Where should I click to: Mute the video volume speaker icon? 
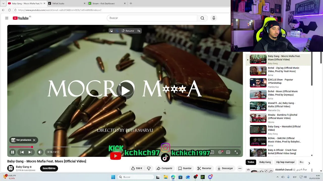click(x=40, y=152)
